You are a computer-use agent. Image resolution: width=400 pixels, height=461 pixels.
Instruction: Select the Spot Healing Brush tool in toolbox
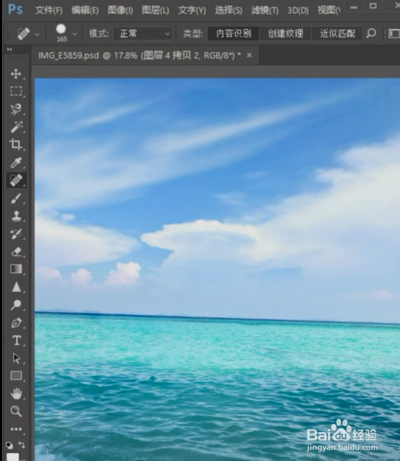click(16, 180)
